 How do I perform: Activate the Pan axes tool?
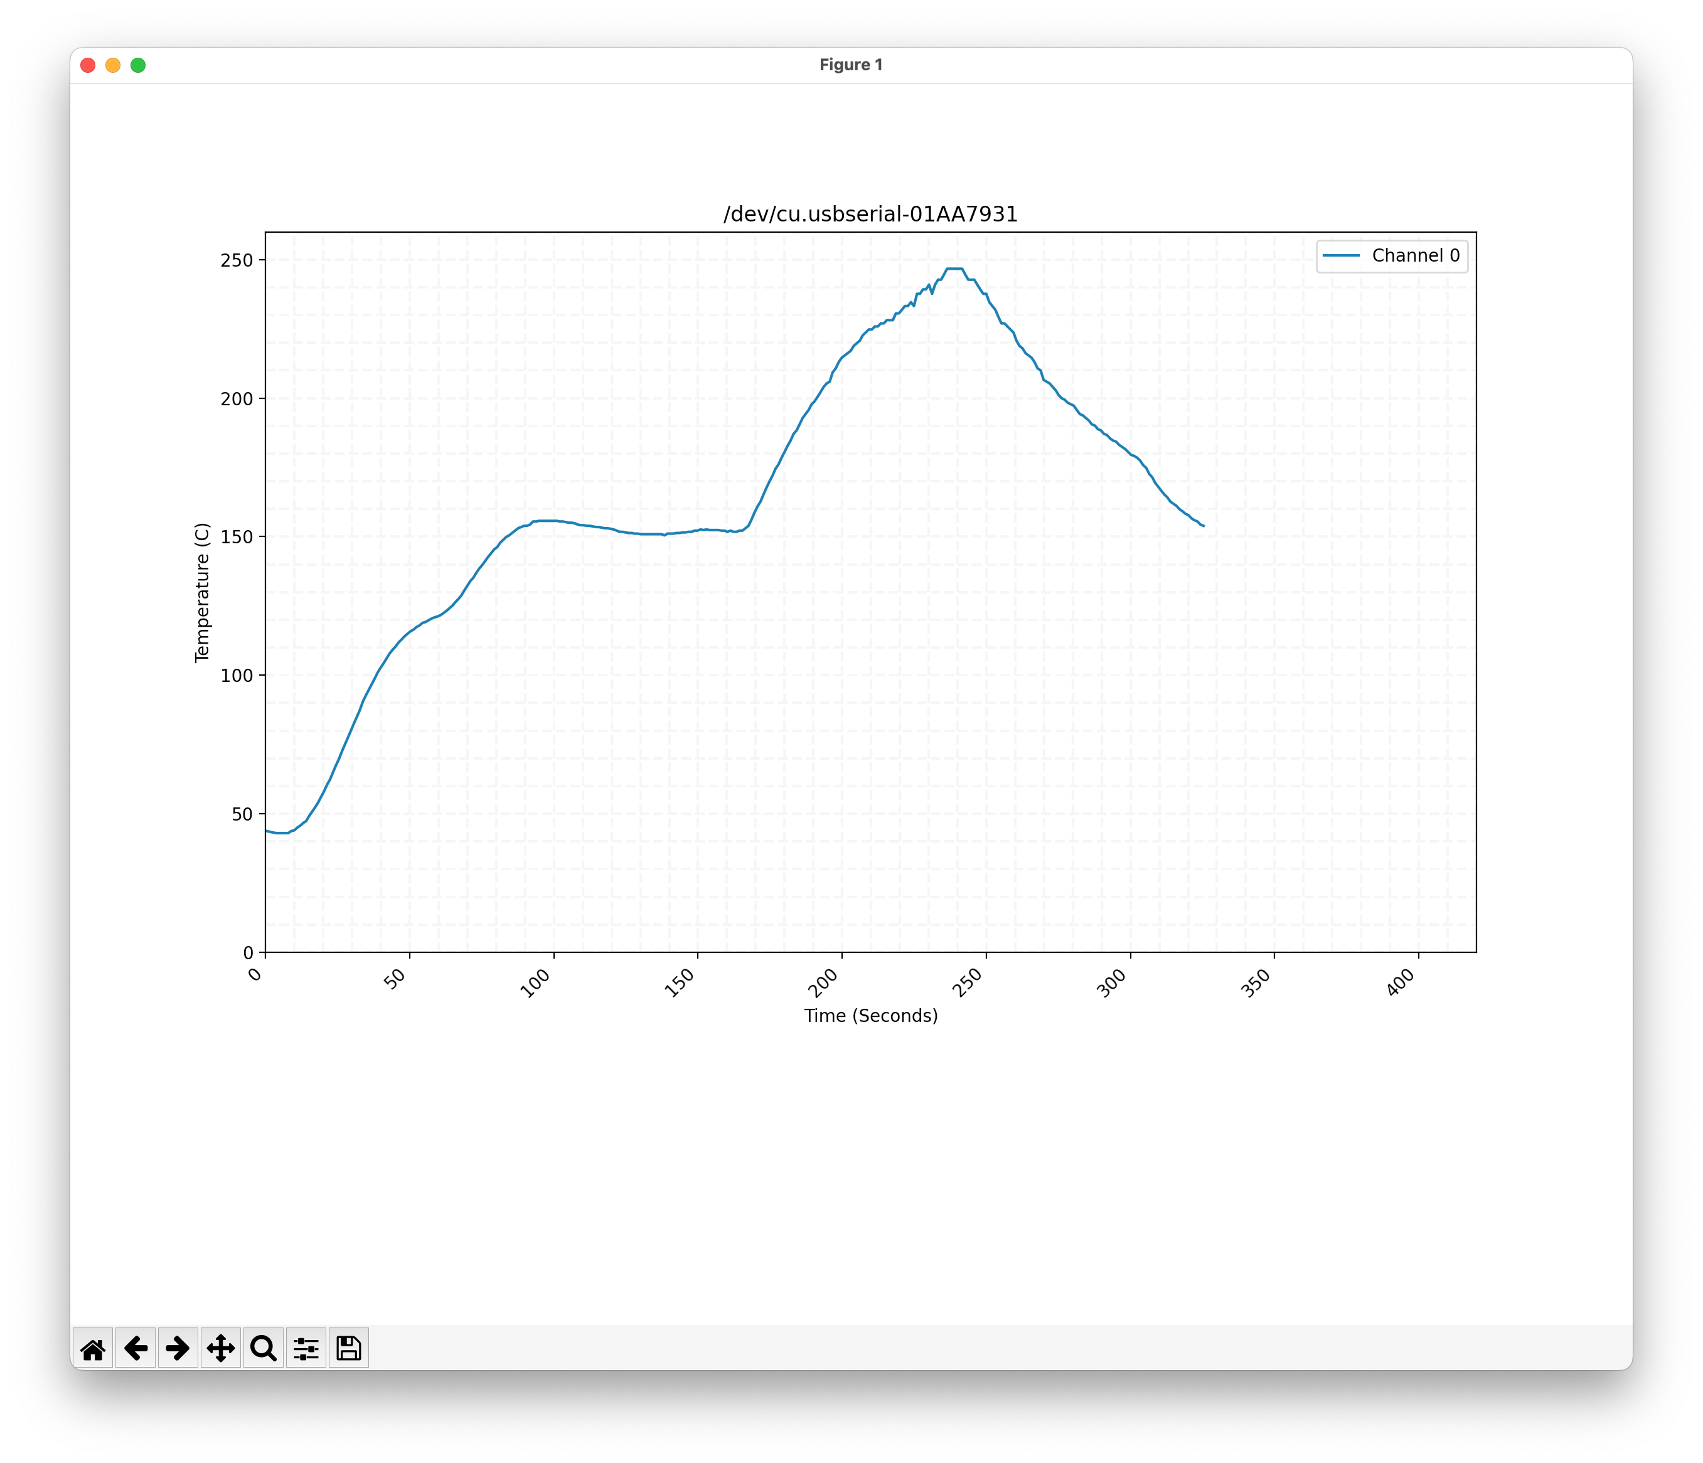[x=220, y=1349]
